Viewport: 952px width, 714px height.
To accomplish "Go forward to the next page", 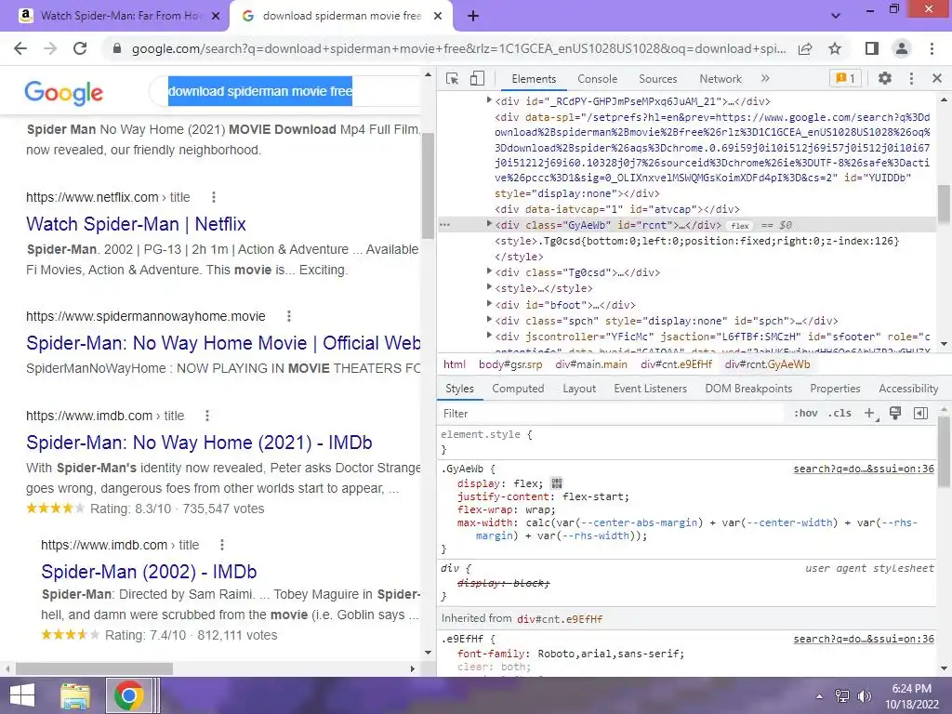I will [50, 48].
